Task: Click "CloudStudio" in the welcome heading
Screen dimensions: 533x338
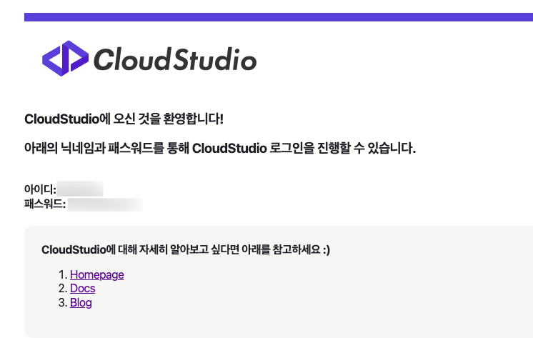Action: pyautogui.click(x=63, y=119)
